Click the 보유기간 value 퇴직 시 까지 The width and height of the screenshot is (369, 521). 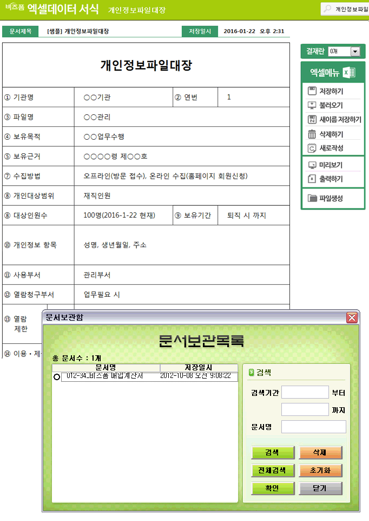click(x=247, y=216)
